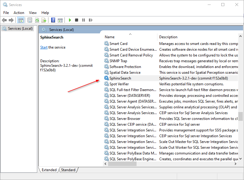Click gear icon of Spatial Data Service
The height and width of the screenshot is (180, 244).
[107, 72]
